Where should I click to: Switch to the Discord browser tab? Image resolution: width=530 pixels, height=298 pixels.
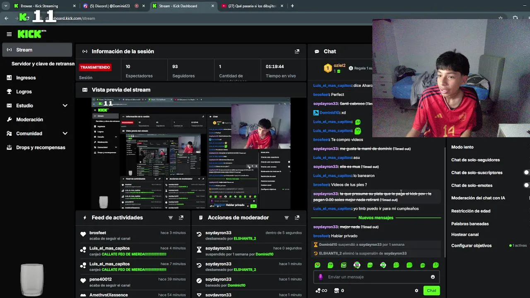113,6
